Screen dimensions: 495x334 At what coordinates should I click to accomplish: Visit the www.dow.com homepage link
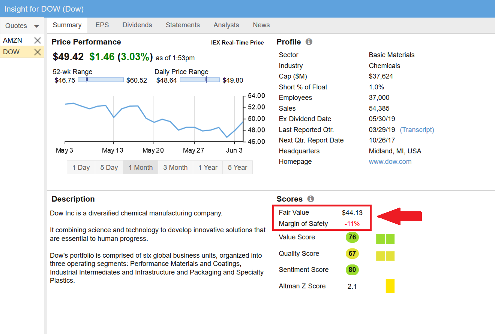pos(390,162)
